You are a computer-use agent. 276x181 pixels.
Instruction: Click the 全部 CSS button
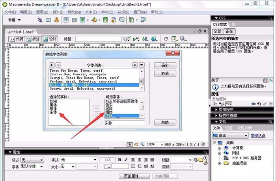(218, 31)
